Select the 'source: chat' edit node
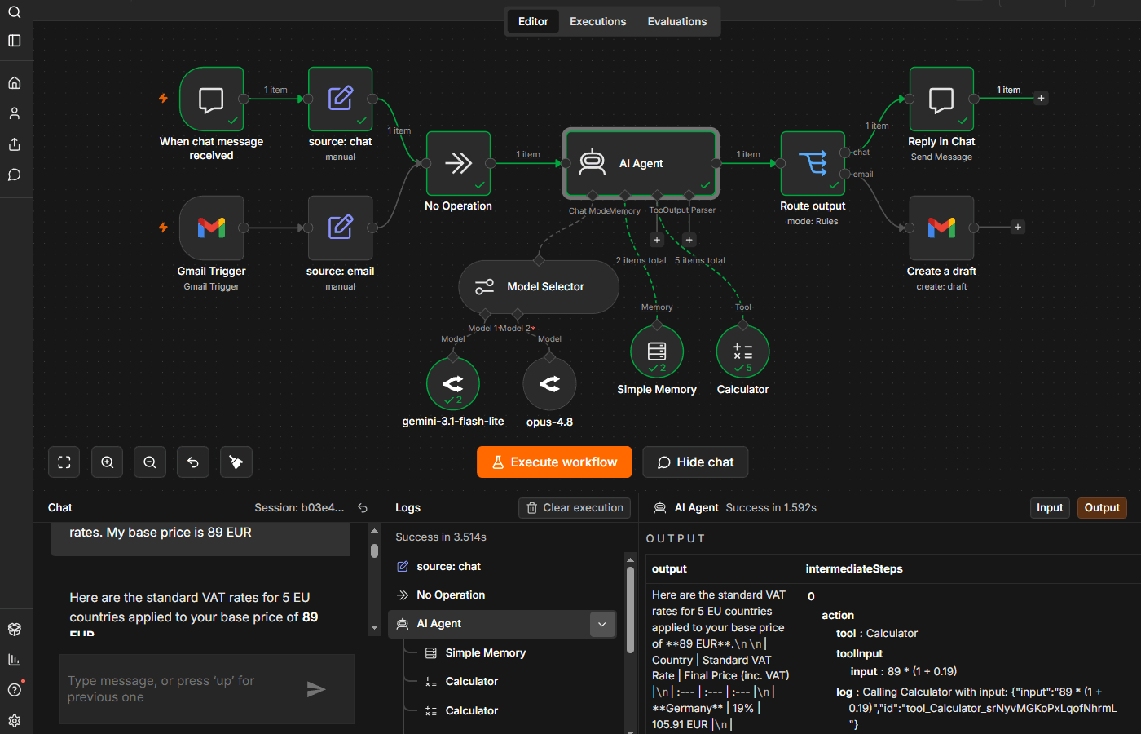1141x734 pixels. click(341, 99)
